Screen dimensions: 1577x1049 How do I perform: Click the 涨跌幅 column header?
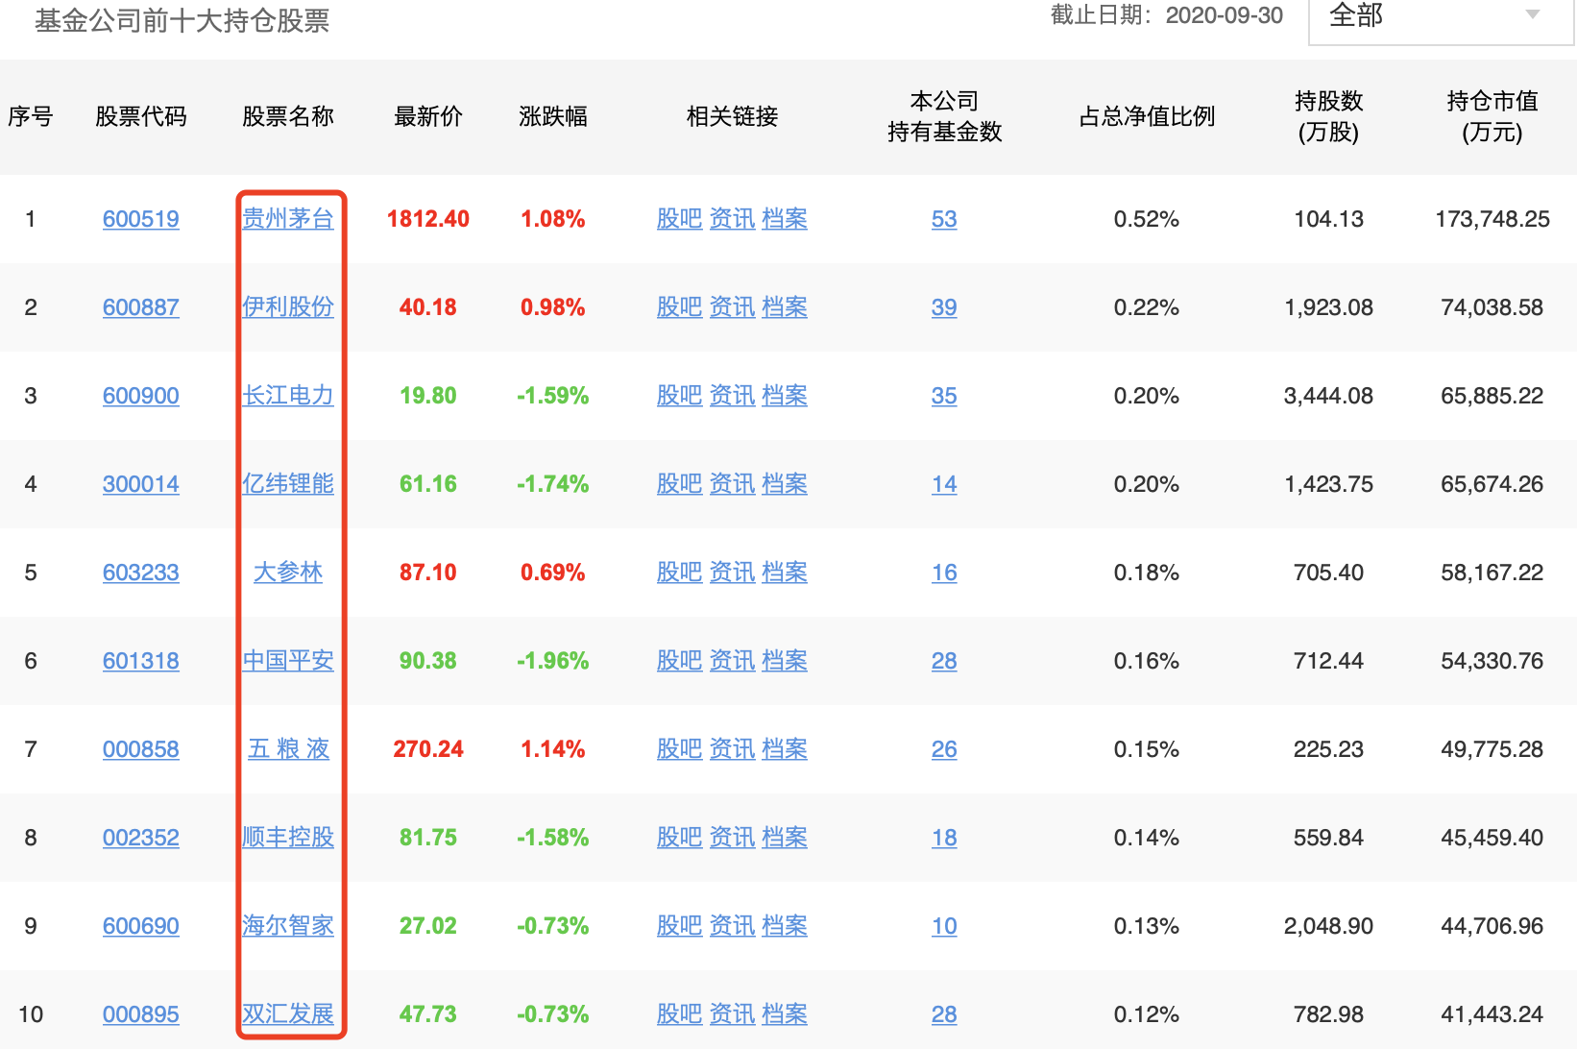tap(553, 116)
